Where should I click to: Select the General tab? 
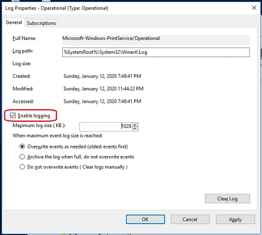click(x=14, y=22)
